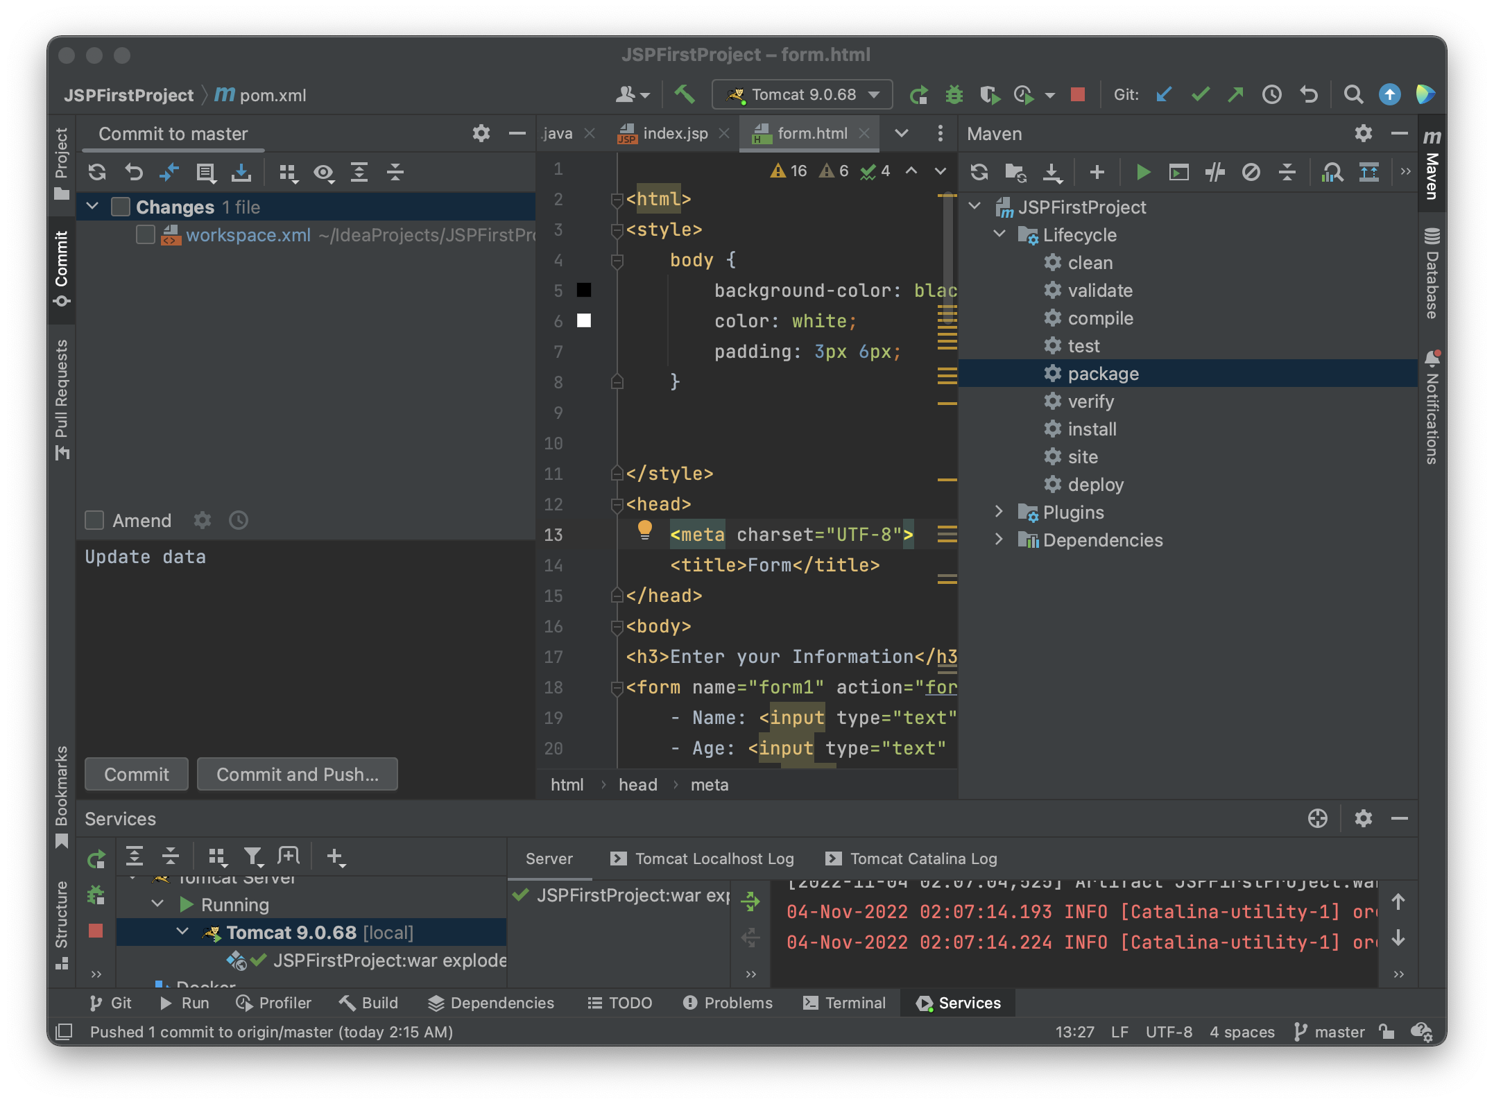Open Commit panel options gear
Image resolution: width=1494 pixels, height=1104 pixels.
click(x=481, y=133)
